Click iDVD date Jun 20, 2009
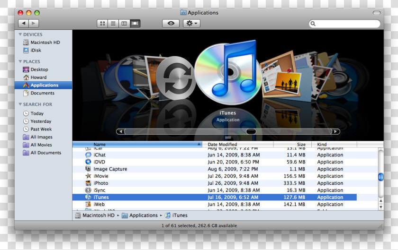The image size is (398, 250). pos(233,162)
